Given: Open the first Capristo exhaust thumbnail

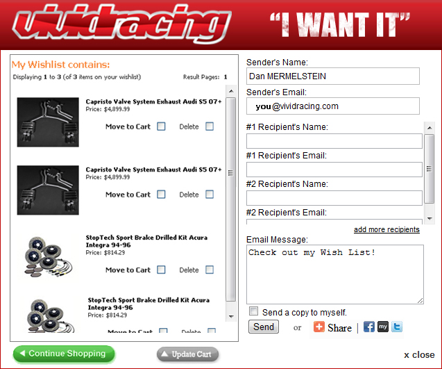Looking at the screenshot, I should 48,122.
